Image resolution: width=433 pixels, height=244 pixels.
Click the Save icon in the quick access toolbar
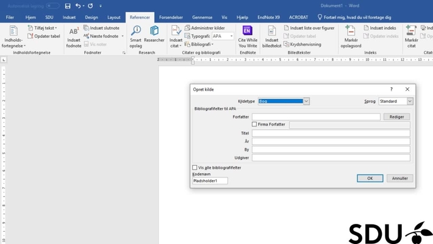click(x=68, y=6)
